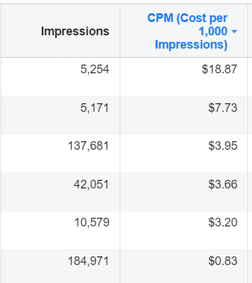Click the $0.83 CPM value
The image size is (252, 283).
click(223, 261)
